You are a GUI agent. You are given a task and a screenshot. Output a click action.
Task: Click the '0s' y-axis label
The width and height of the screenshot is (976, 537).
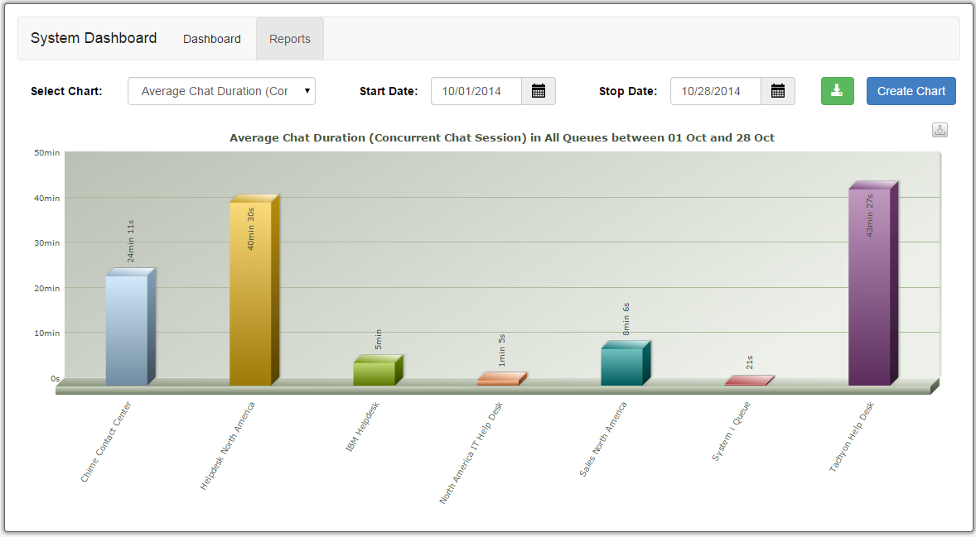pos(56,378)
